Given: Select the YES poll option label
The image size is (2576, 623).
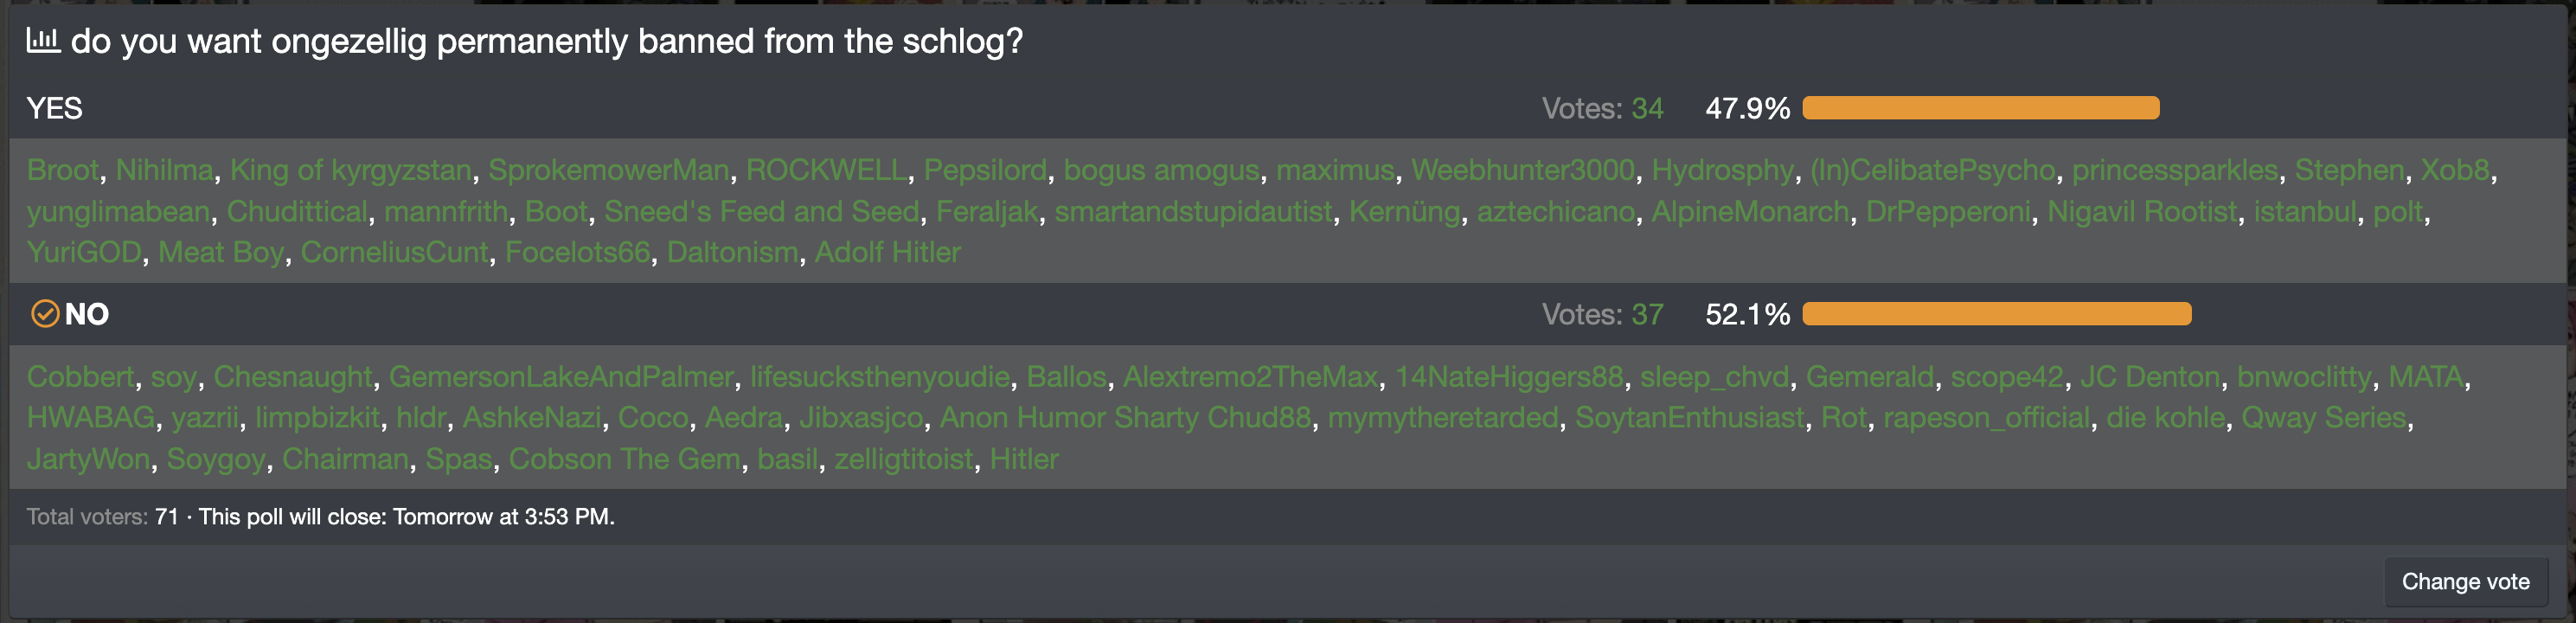Looking at the screenshot, I should [54, 108].
